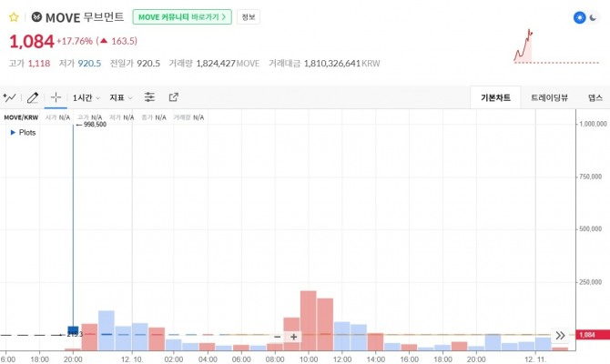Zoom in chart with plus button
This screenshot has height=364, width=610.
[x=294, y=337]
